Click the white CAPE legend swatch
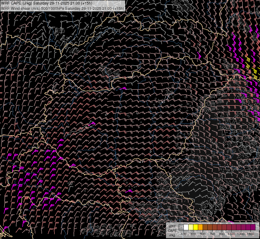 [x=186, y=227]
